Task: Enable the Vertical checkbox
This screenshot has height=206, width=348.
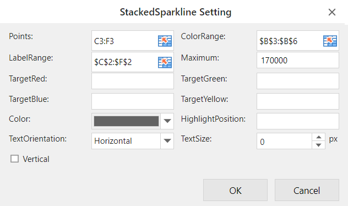Action: tap(15, 159)
